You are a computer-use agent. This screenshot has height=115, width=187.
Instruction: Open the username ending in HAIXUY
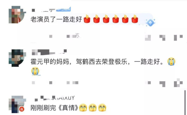[55, 98]
